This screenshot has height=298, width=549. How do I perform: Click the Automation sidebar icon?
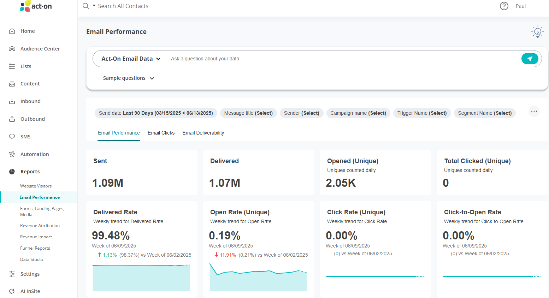[x=12, y=154]
